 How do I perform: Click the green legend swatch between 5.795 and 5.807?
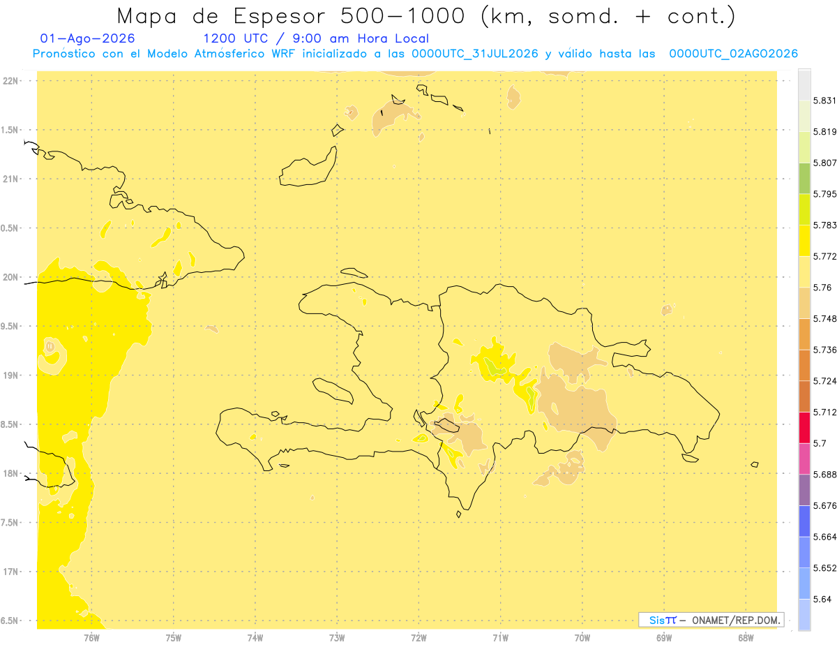pos(804,178)
